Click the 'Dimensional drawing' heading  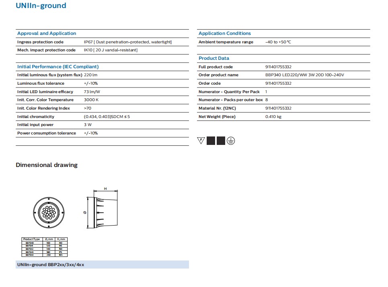[47, 165]
